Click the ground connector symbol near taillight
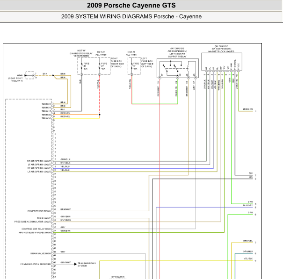 click(x=29, y=75)
